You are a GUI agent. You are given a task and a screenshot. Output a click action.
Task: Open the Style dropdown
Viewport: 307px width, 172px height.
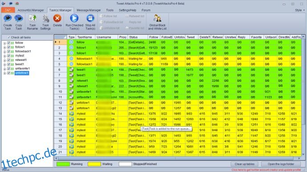pos(300,10)
